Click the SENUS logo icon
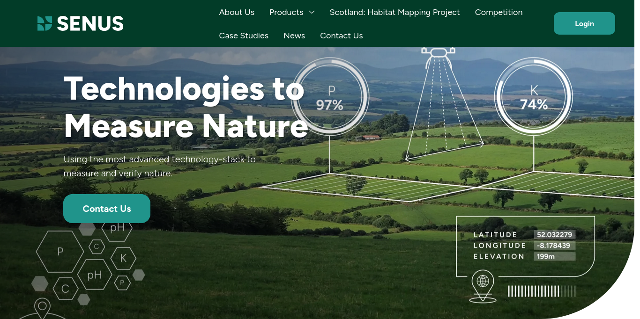The image size is (640, 319). click(x=44, y=22)
